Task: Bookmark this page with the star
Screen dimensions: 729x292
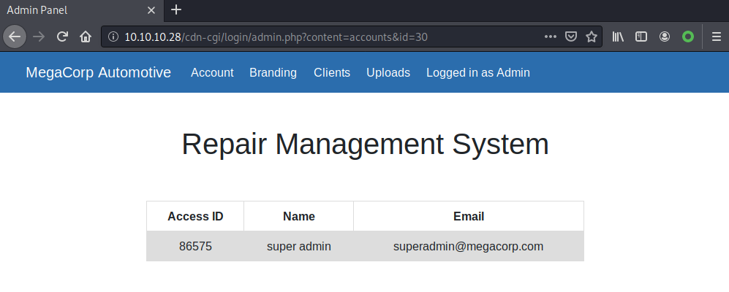Action: (591, 36)
